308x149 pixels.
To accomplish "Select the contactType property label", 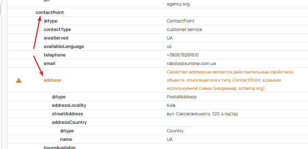I will point(57,30).
